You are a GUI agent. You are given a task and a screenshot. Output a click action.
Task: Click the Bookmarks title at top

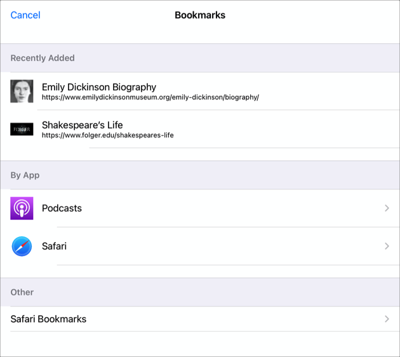200,15
